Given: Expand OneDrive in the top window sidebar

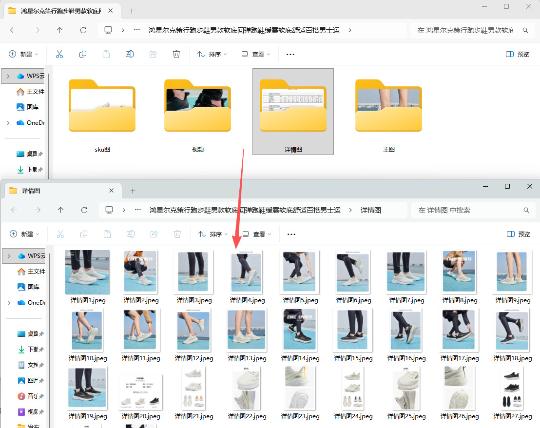Looking at the screenshot, I should pos(8,122).
